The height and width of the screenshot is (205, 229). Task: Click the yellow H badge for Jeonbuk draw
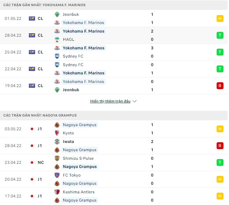pos(220,19)
